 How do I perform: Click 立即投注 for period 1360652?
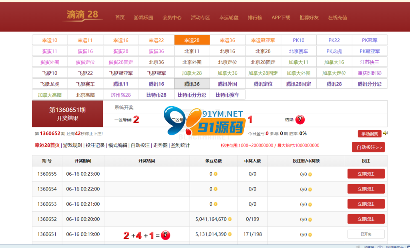tap(366, 219)
